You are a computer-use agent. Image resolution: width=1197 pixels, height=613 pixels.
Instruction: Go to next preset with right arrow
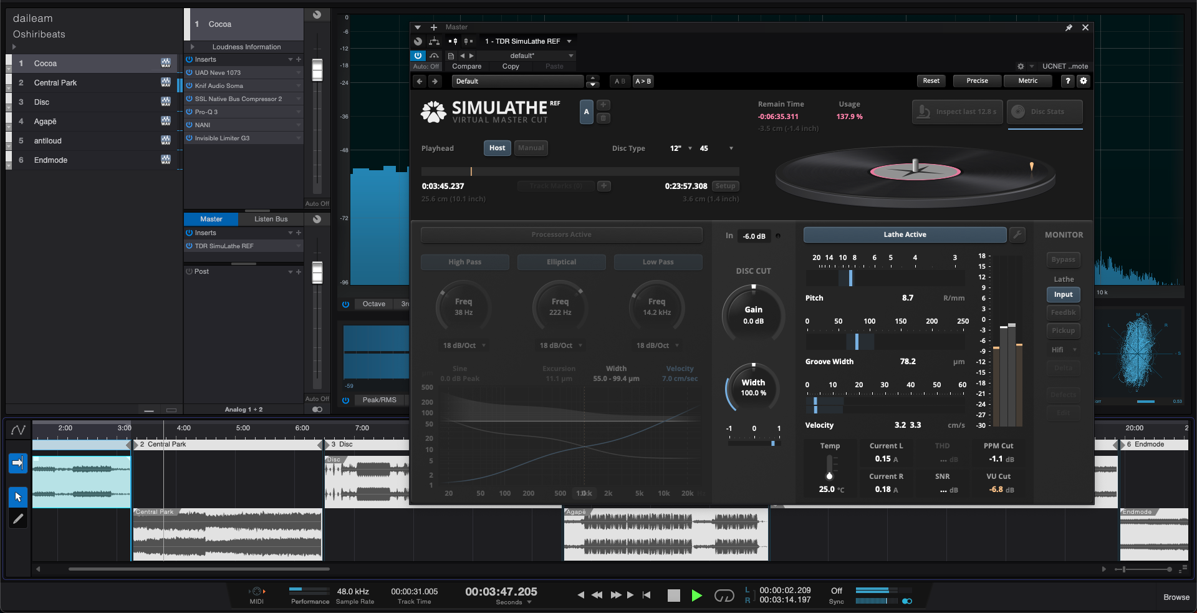pos(435,81)
